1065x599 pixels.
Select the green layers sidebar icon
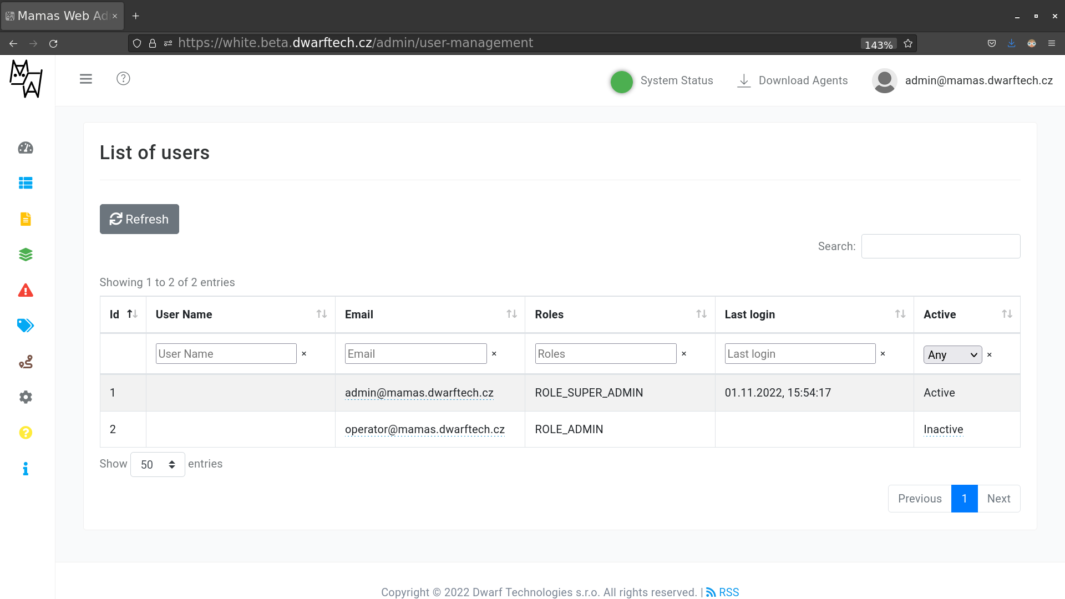26,255
